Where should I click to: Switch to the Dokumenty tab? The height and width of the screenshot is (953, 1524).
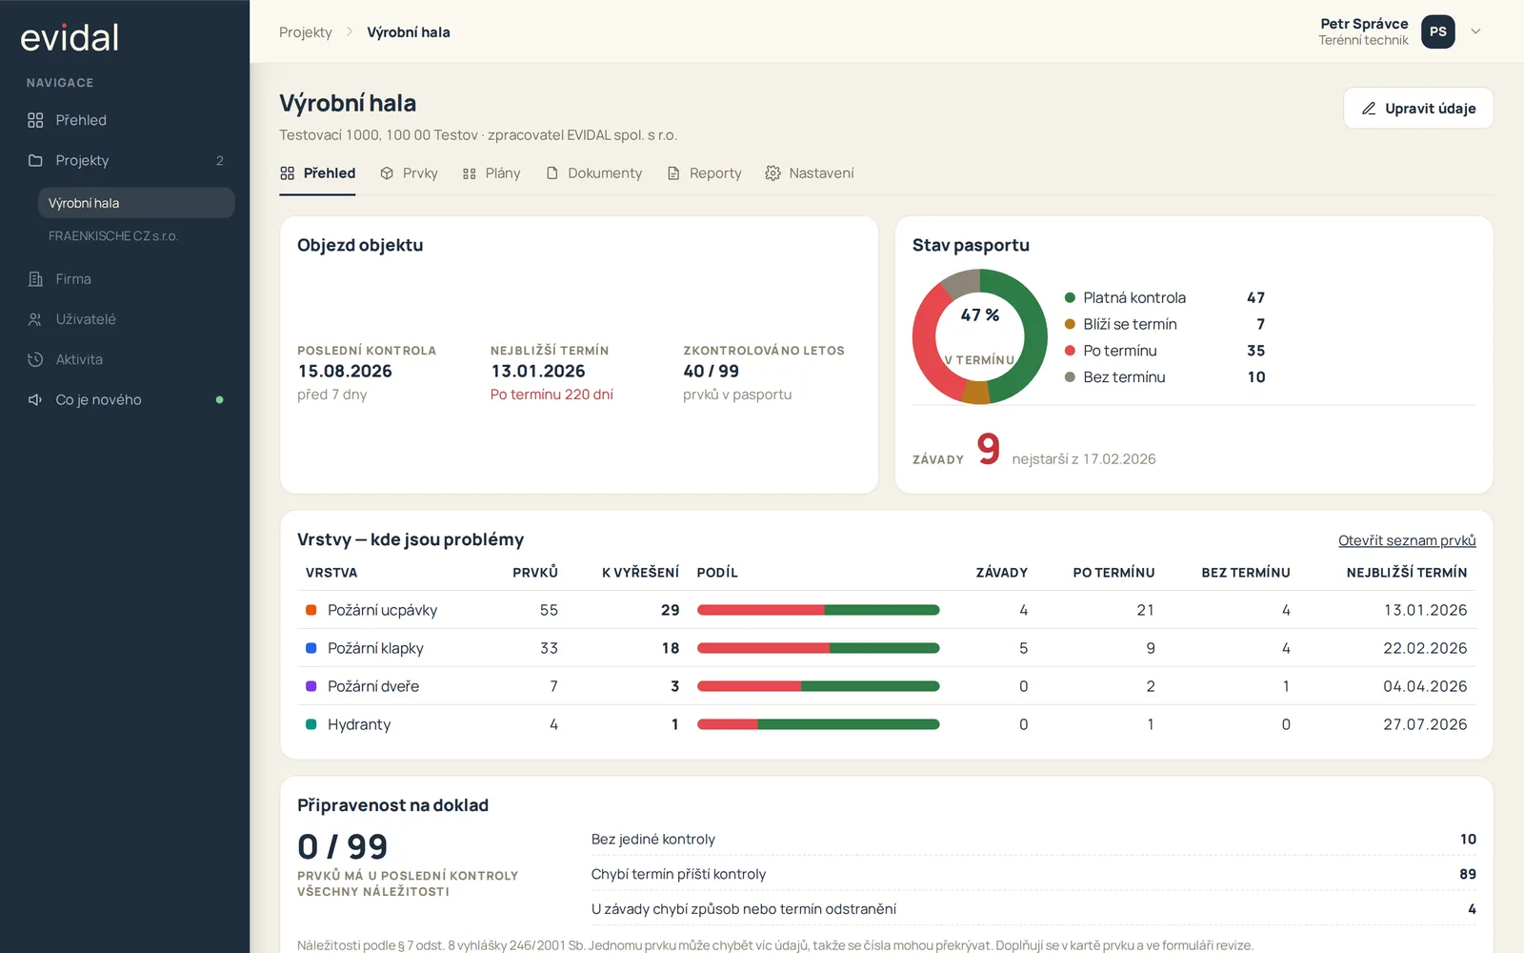594,173
